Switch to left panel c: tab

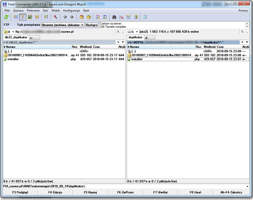(x=35, y=38)
